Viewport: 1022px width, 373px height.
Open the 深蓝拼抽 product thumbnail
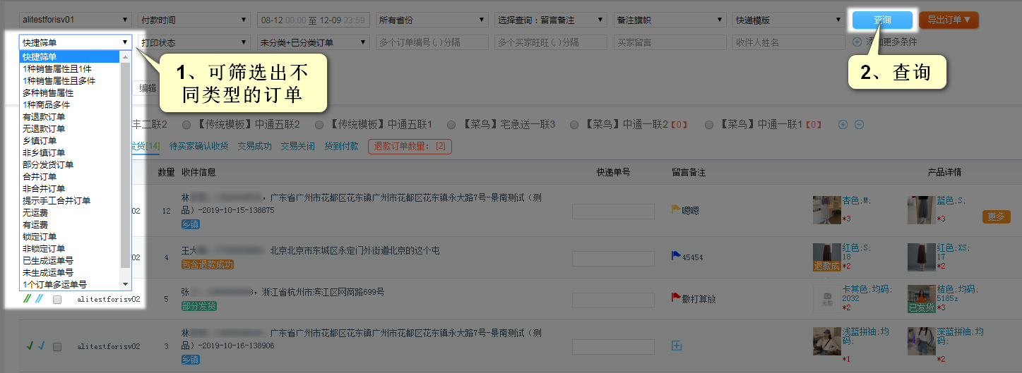[922, 341]
